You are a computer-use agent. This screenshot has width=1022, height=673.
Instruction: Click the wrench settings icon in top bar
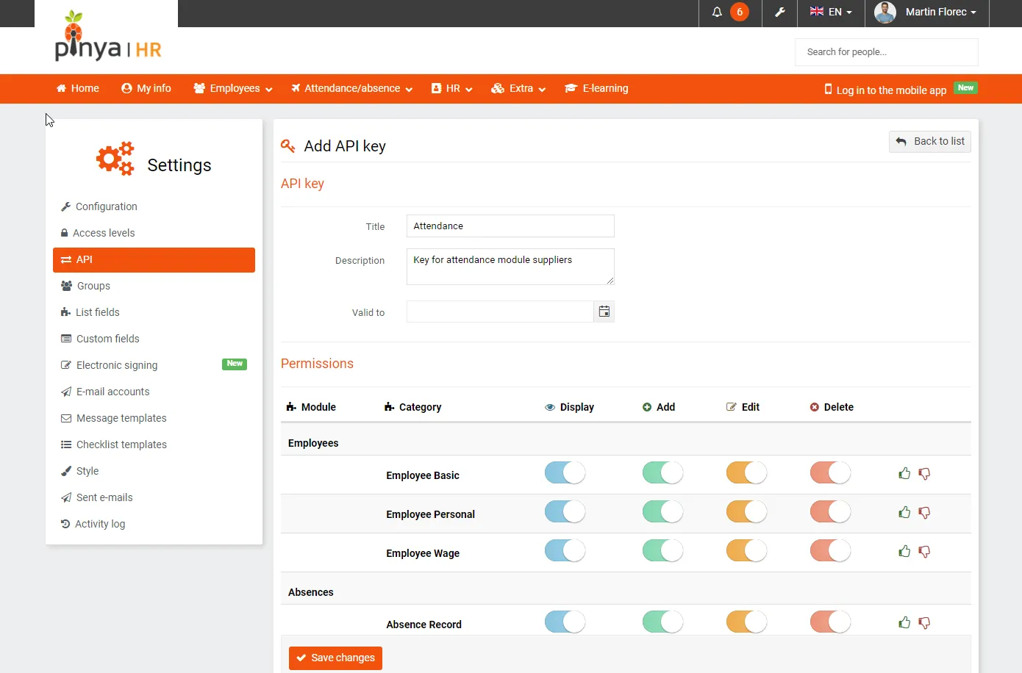coord(779,12)
